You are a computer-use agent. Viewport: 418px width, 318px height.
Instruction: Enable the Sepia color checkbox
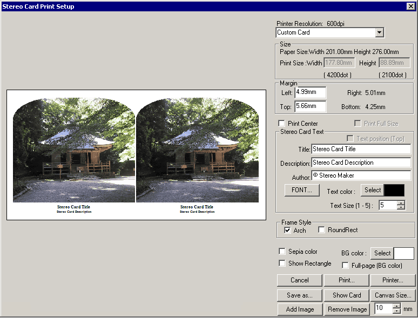tap(282, 252)
